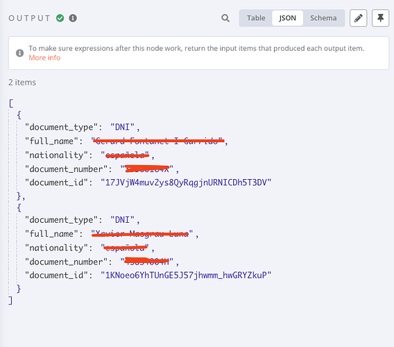This screenshot has height=347, width=394.
Task: Click the search magnifier icon
Action: tap(225, 18)
